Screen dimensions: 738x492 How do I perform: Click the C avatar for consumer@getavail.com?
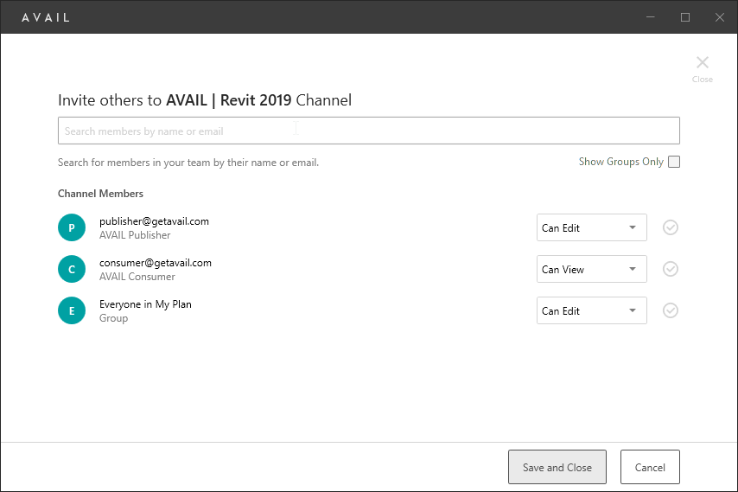click(72, 269)
